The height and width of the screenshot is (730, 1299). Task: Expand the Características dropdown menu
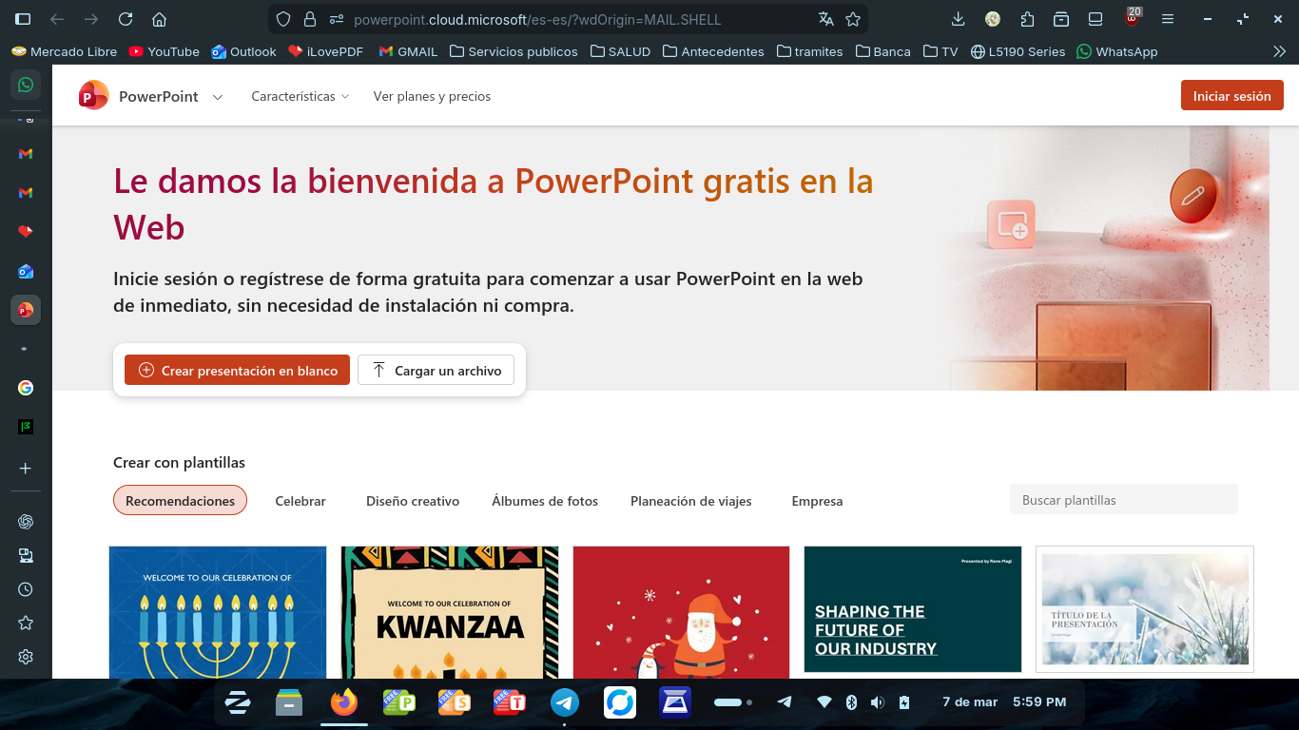click(x=301, y=96)
